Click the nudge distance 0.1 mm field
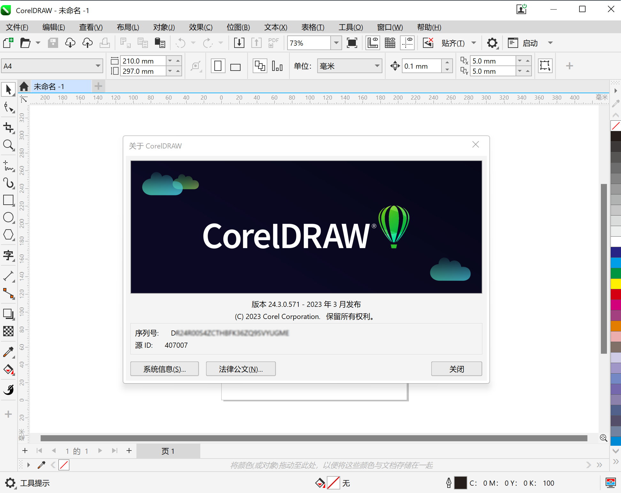This screenshot has width=621, height=493. coord(422,66)
